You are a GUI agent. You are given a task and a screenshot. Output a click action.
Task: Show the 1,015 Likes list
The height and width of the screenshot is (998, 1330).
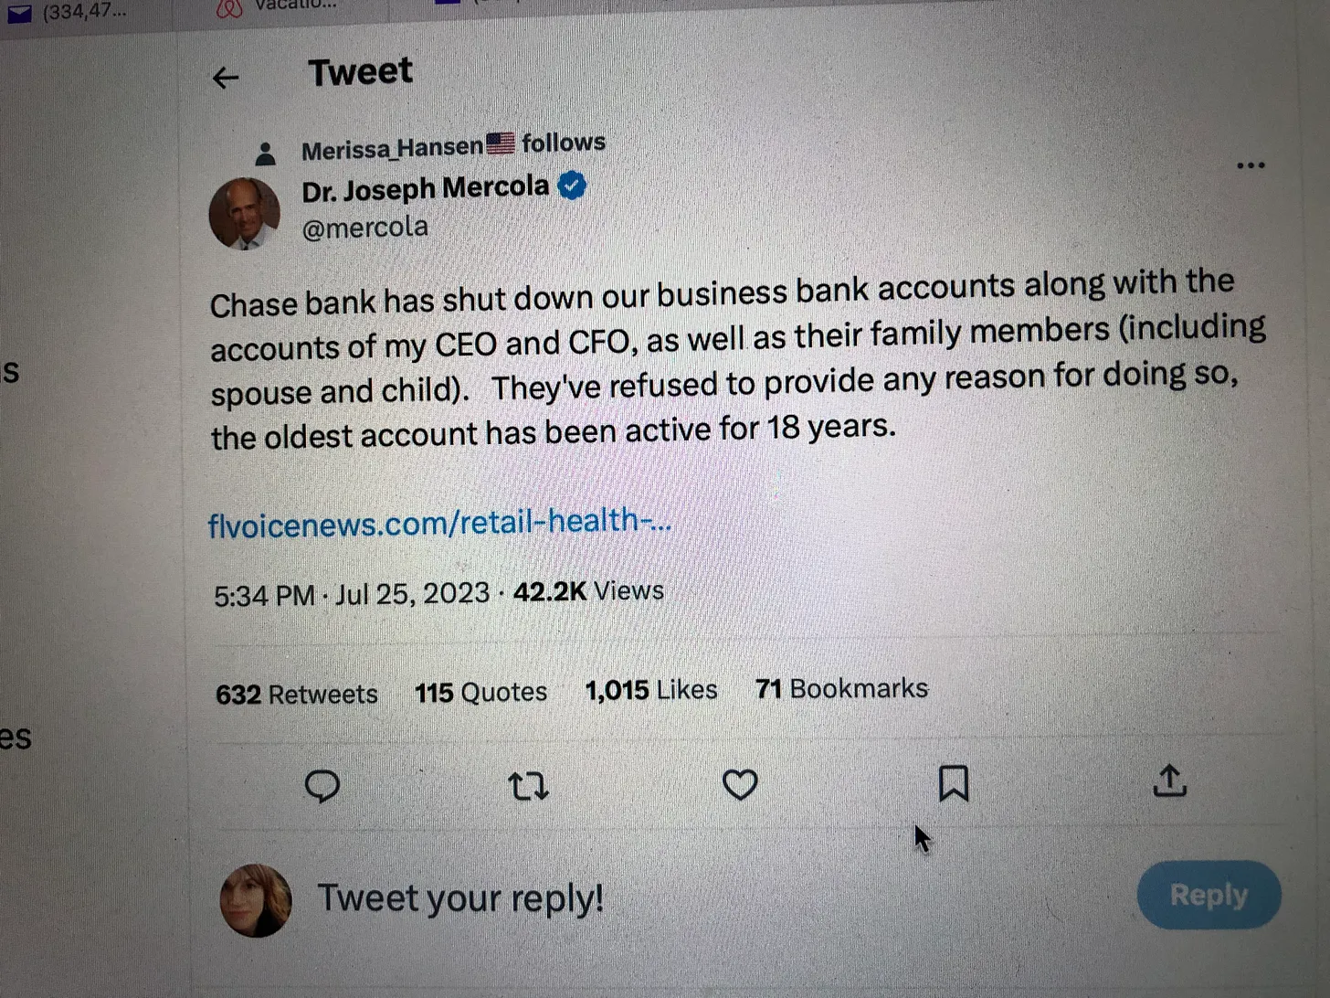point(651,690)
